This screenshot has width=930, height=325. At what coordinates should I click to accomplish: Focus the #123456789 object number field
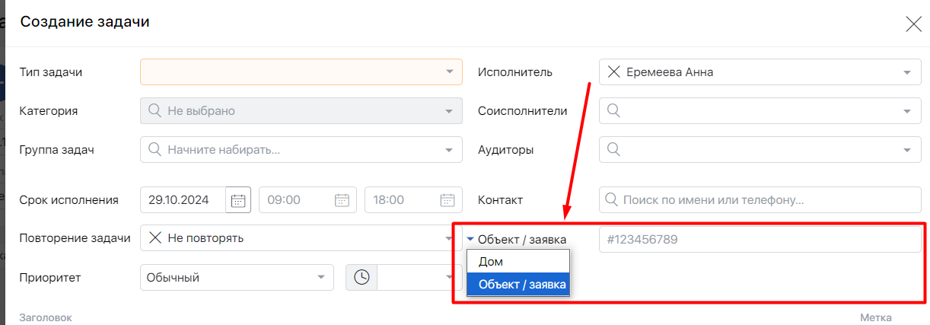click(x=760, y=239)
